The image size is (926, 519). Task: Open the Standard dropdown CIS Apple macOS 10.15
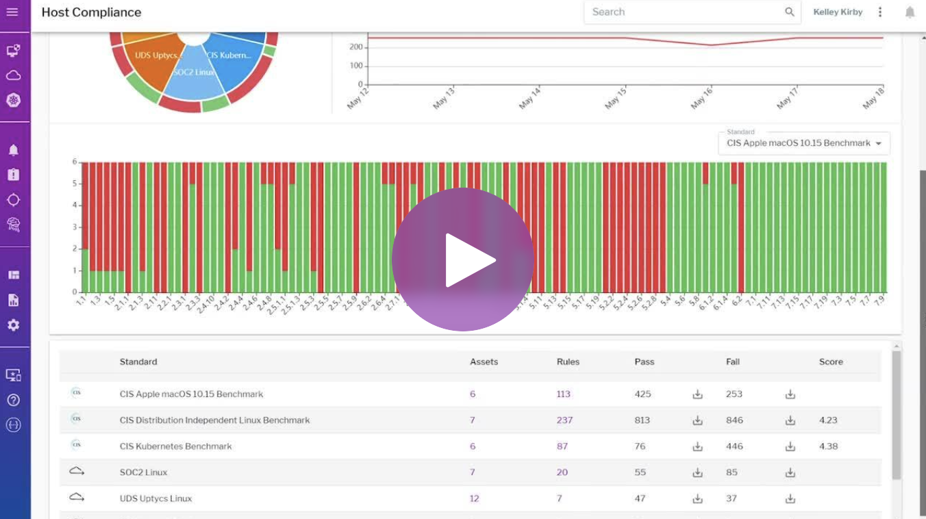coord(804,143)
